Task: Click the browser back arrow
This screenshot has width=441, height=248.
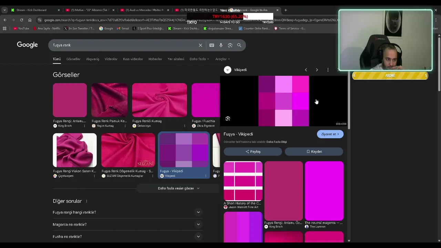Action: click(x=5, y=20)
